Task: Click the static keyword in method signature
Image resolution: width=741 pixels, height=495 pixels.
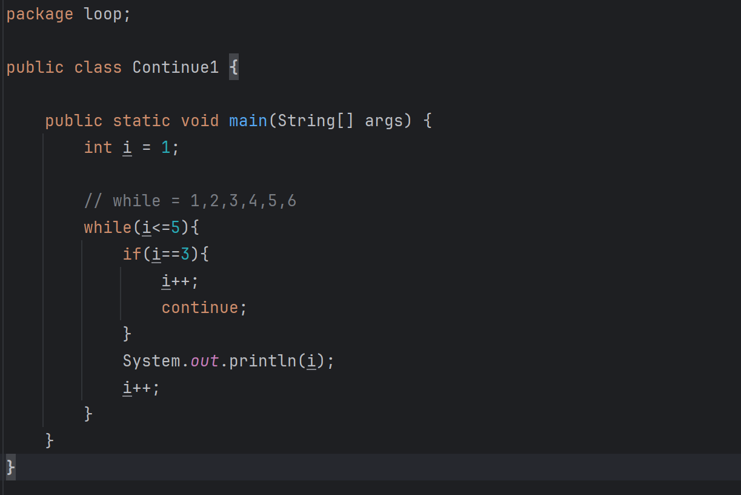Action: point(142,121)
